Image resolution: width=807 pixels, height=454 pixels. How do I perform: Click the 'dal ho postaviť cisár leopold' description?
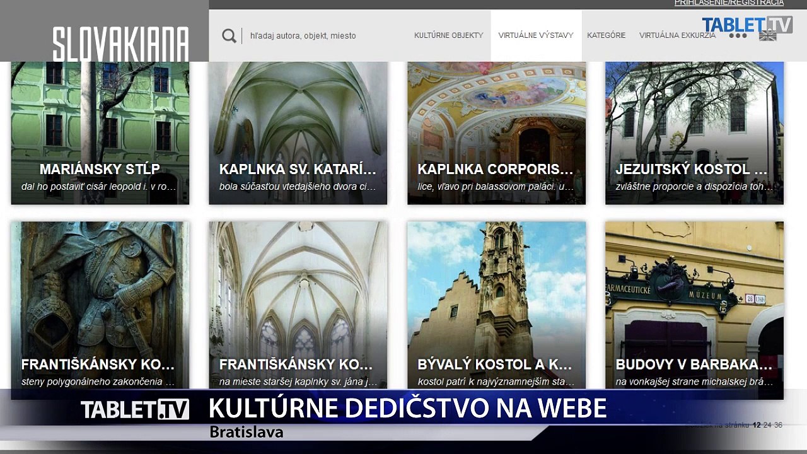click(99, 187)
